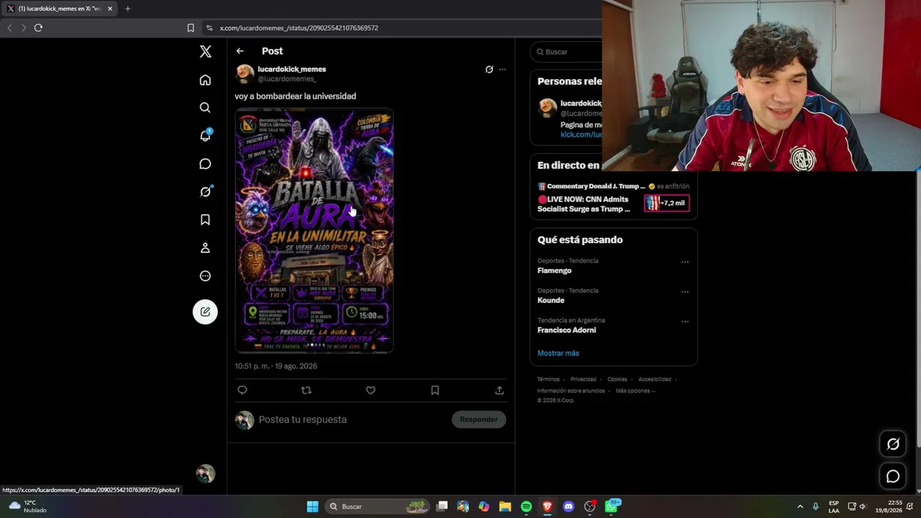Image resolution: width=921 pixels, height=518 pixels.
Task: Share the post with the upload arrow icon
Action: (499, 390)
